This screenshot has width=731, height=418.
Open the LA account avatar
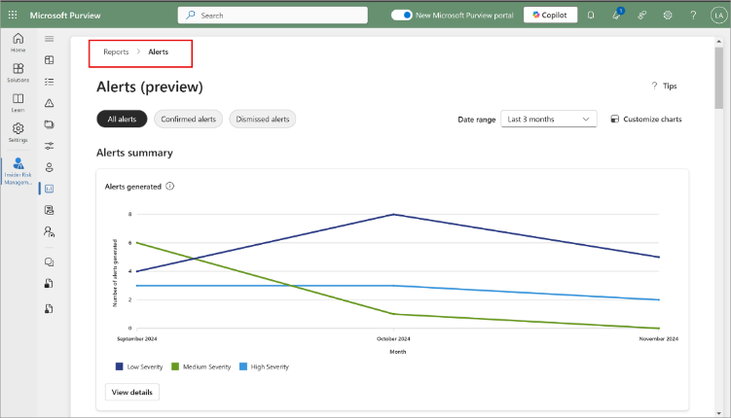pyautogui.click(x=719, y=15)
